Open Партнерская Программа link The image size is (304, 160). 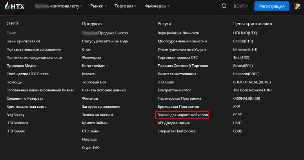[x=179, y=98]
